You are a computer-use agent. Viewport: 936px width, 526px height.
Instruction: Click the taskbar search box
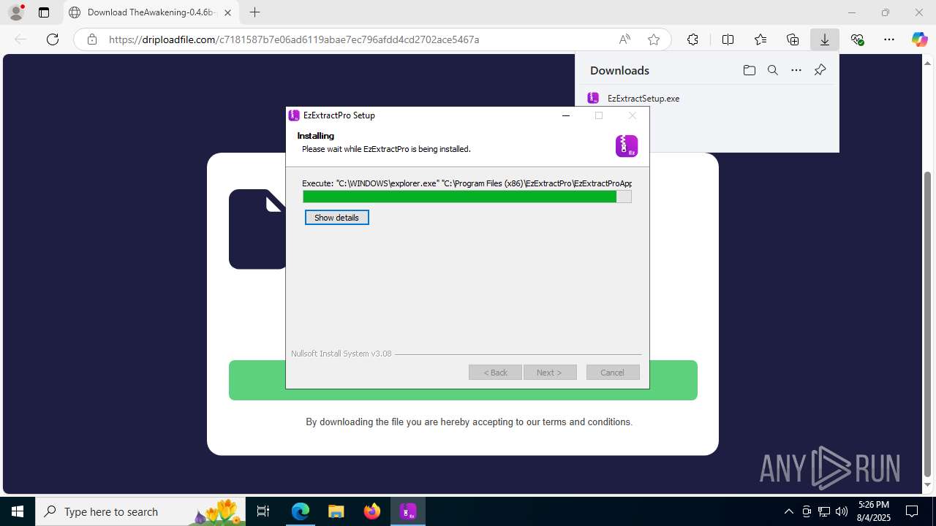pyautogui.click(x=141, y=511)
